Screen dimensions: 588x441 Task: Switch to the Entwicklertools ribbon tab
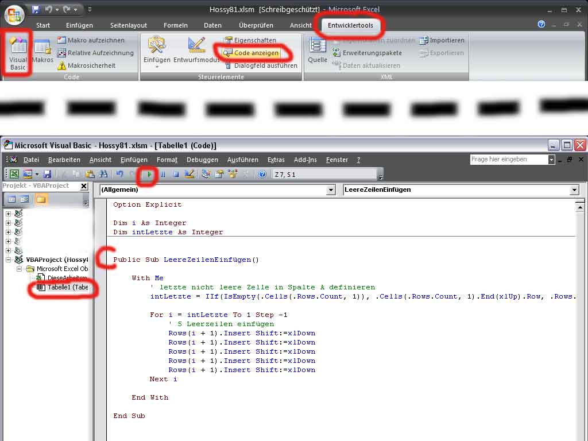click(350, 25)
